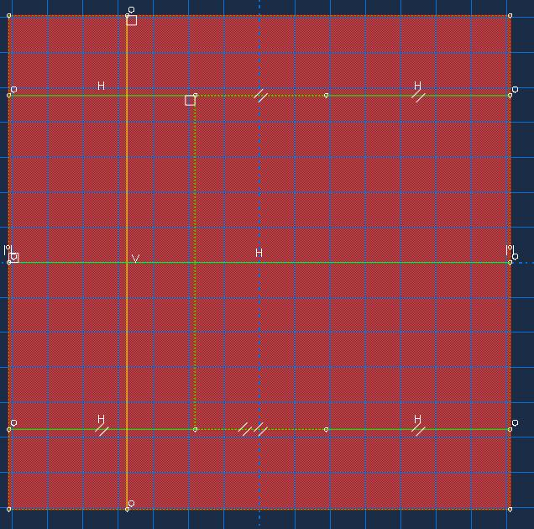Click coincident circle at upper-right green line's right end
534x529 pixels.
click(516, 90)
